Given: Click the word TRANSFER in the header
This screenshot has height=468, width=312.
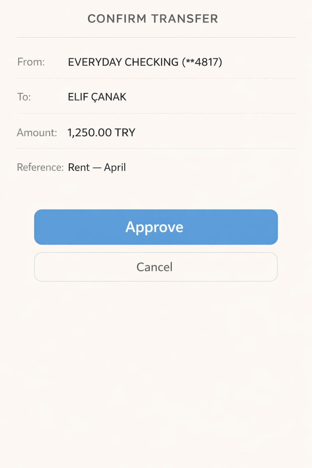Looking at the screenshot, I should [x=185, y=19].
